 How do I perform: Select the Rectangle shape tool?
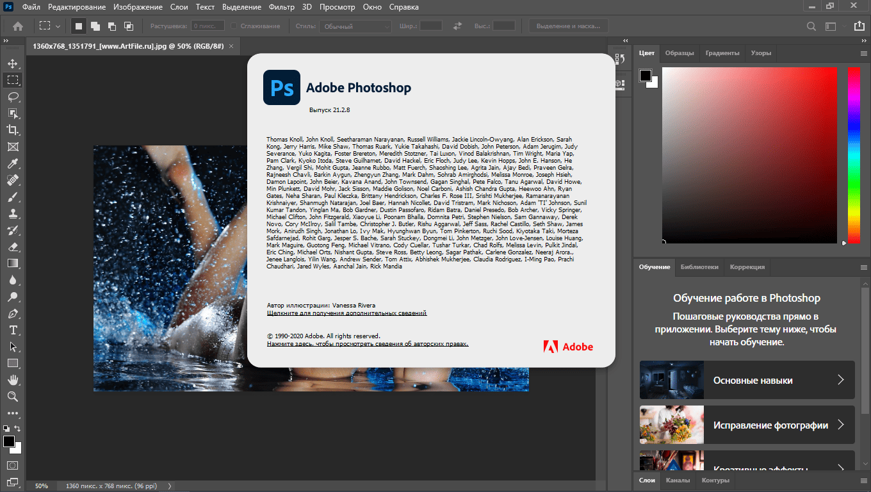13,363
